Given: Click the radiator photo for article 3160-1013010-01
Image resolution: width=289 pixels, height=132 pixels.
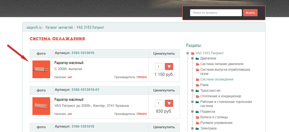Looking at the screenshot, I should point(41,106).
